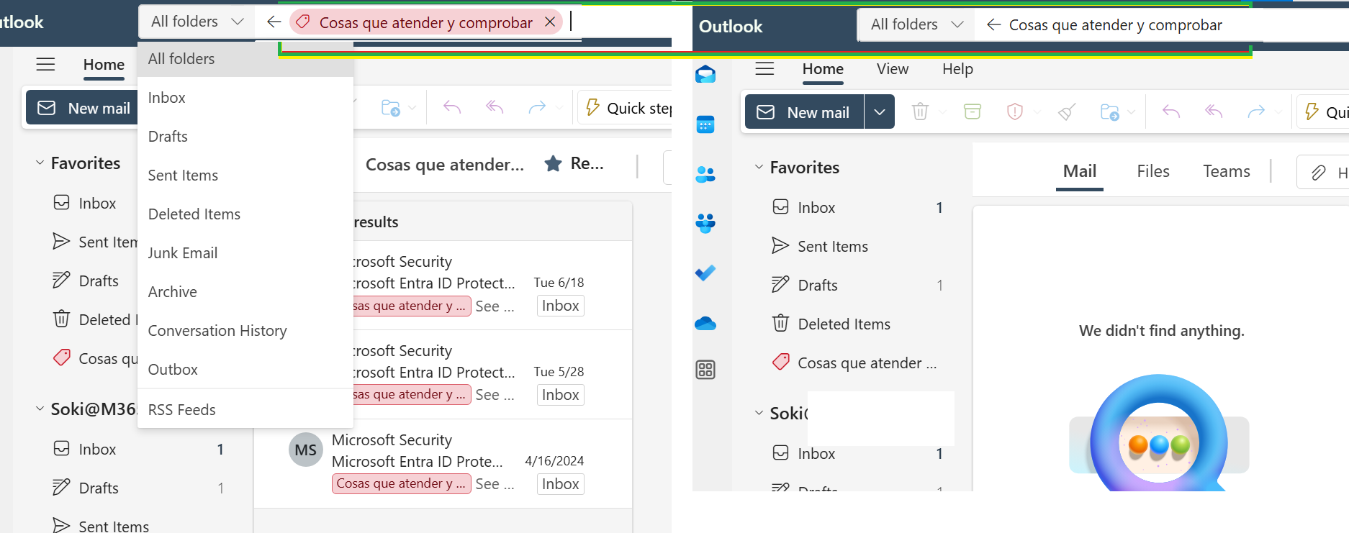Click Reply arrow in right window toolbar
This screenshot has height=533, width=1349.
pos(1171,111)
